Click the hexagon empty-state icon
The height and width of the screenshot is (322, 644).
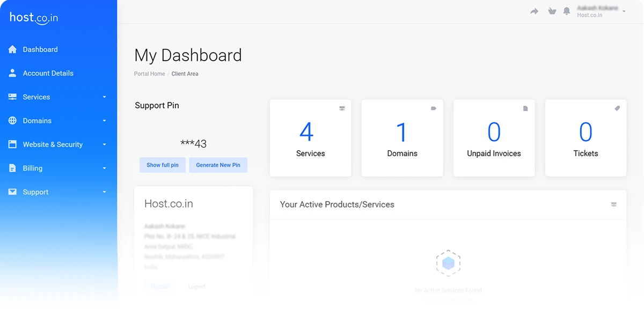click(x=448, y=262)
